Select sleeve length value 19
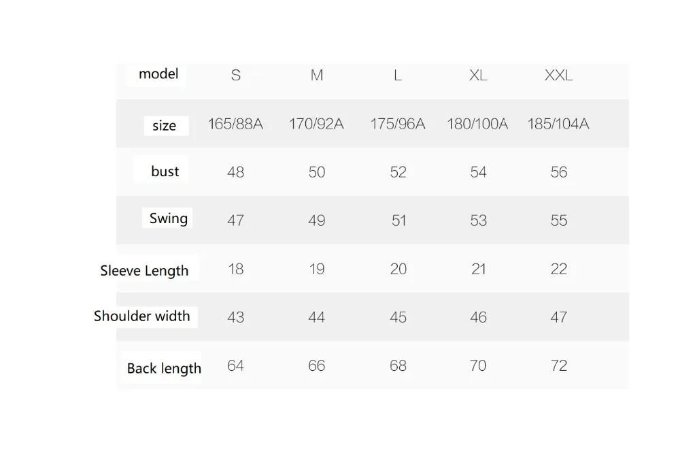Viewport: 680px width, 464px height. (317, 269)
